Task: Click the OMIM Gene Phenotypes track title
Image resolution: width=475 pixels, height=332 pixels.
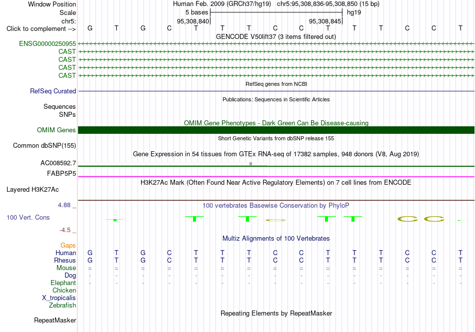Action: click(276, 123)
